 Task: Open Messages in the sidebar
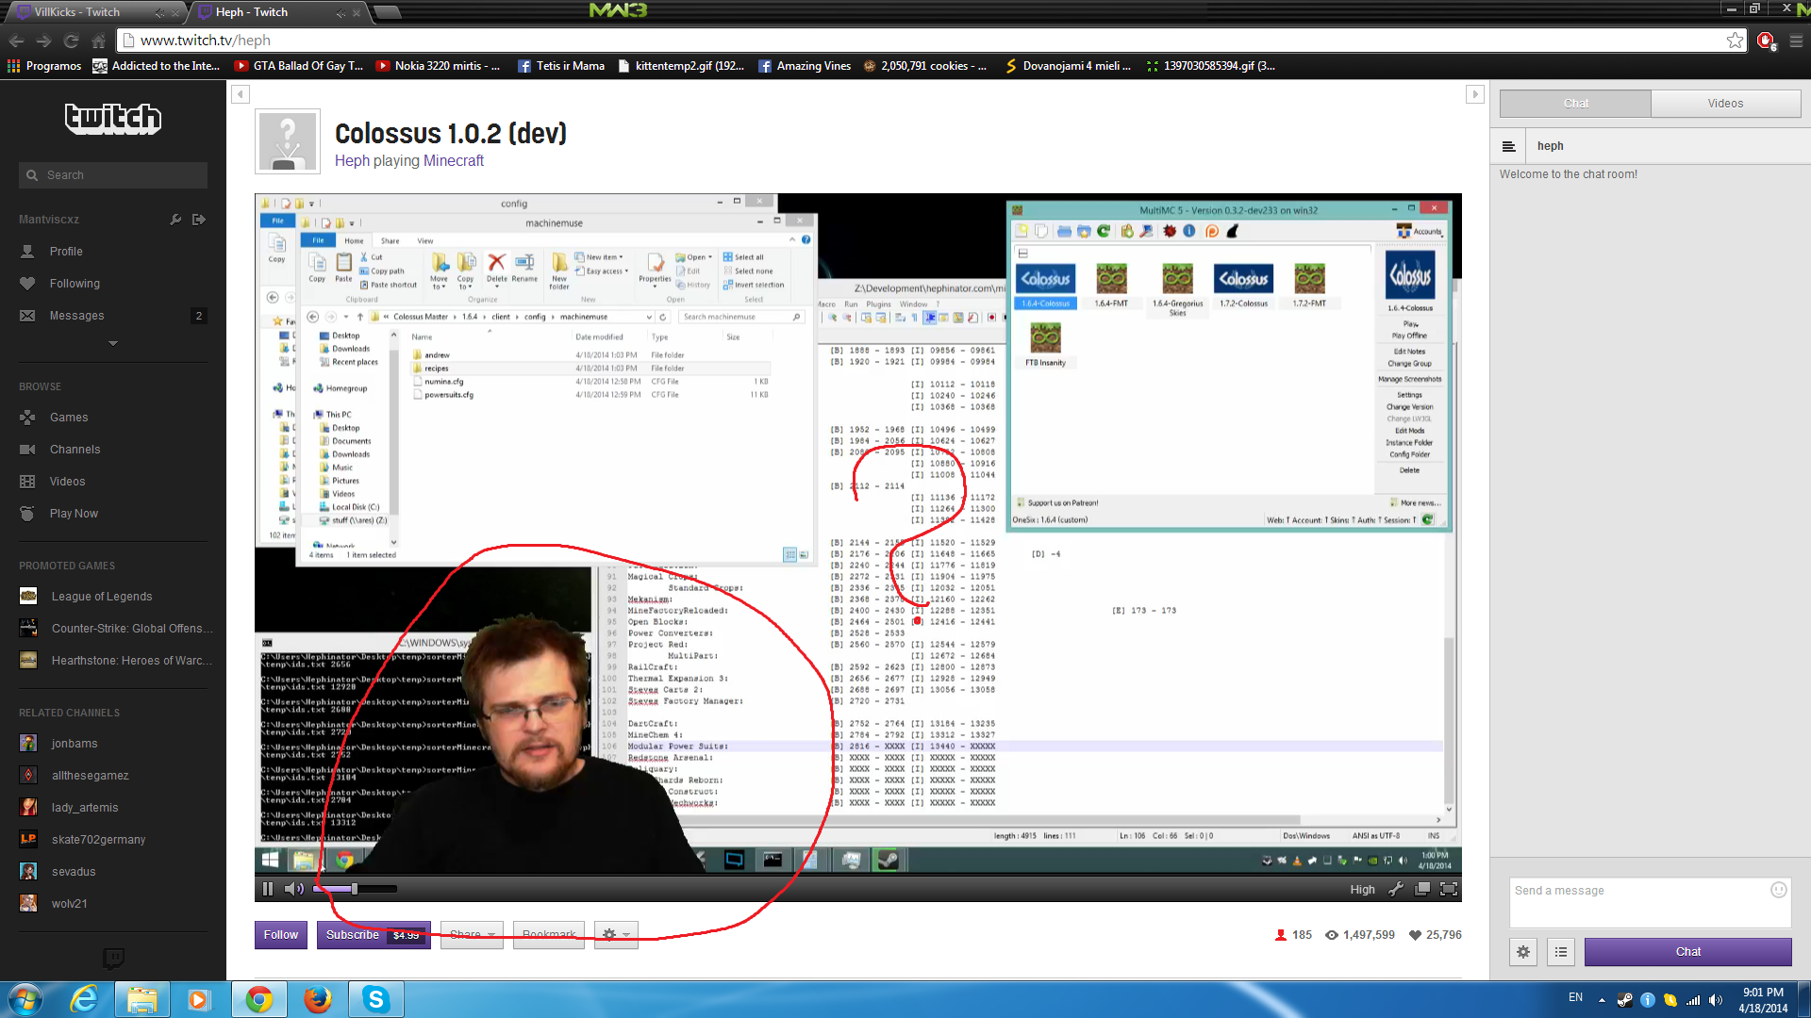pos(76,316)
